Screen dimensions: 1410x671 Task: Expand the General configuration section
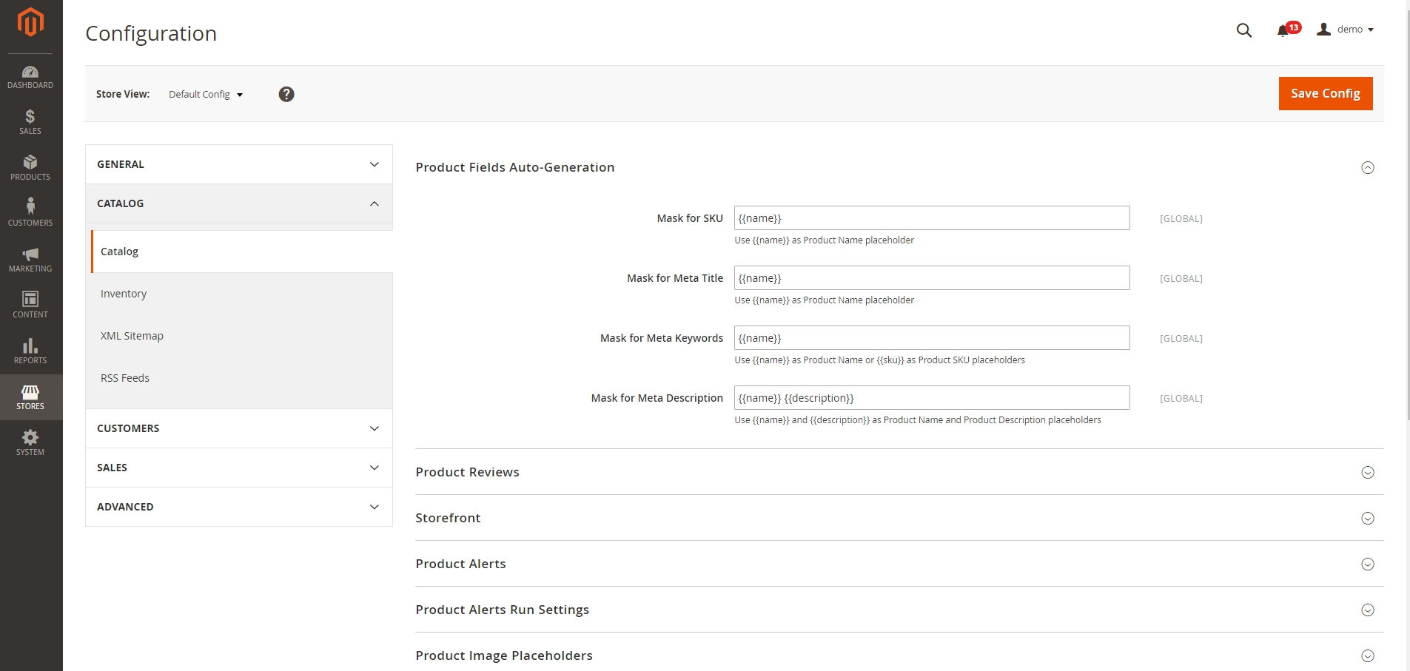(239, 164)
